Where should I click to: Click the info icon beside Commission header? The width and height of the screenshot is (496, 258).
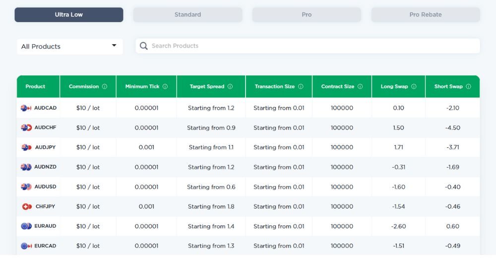[105, 86]
